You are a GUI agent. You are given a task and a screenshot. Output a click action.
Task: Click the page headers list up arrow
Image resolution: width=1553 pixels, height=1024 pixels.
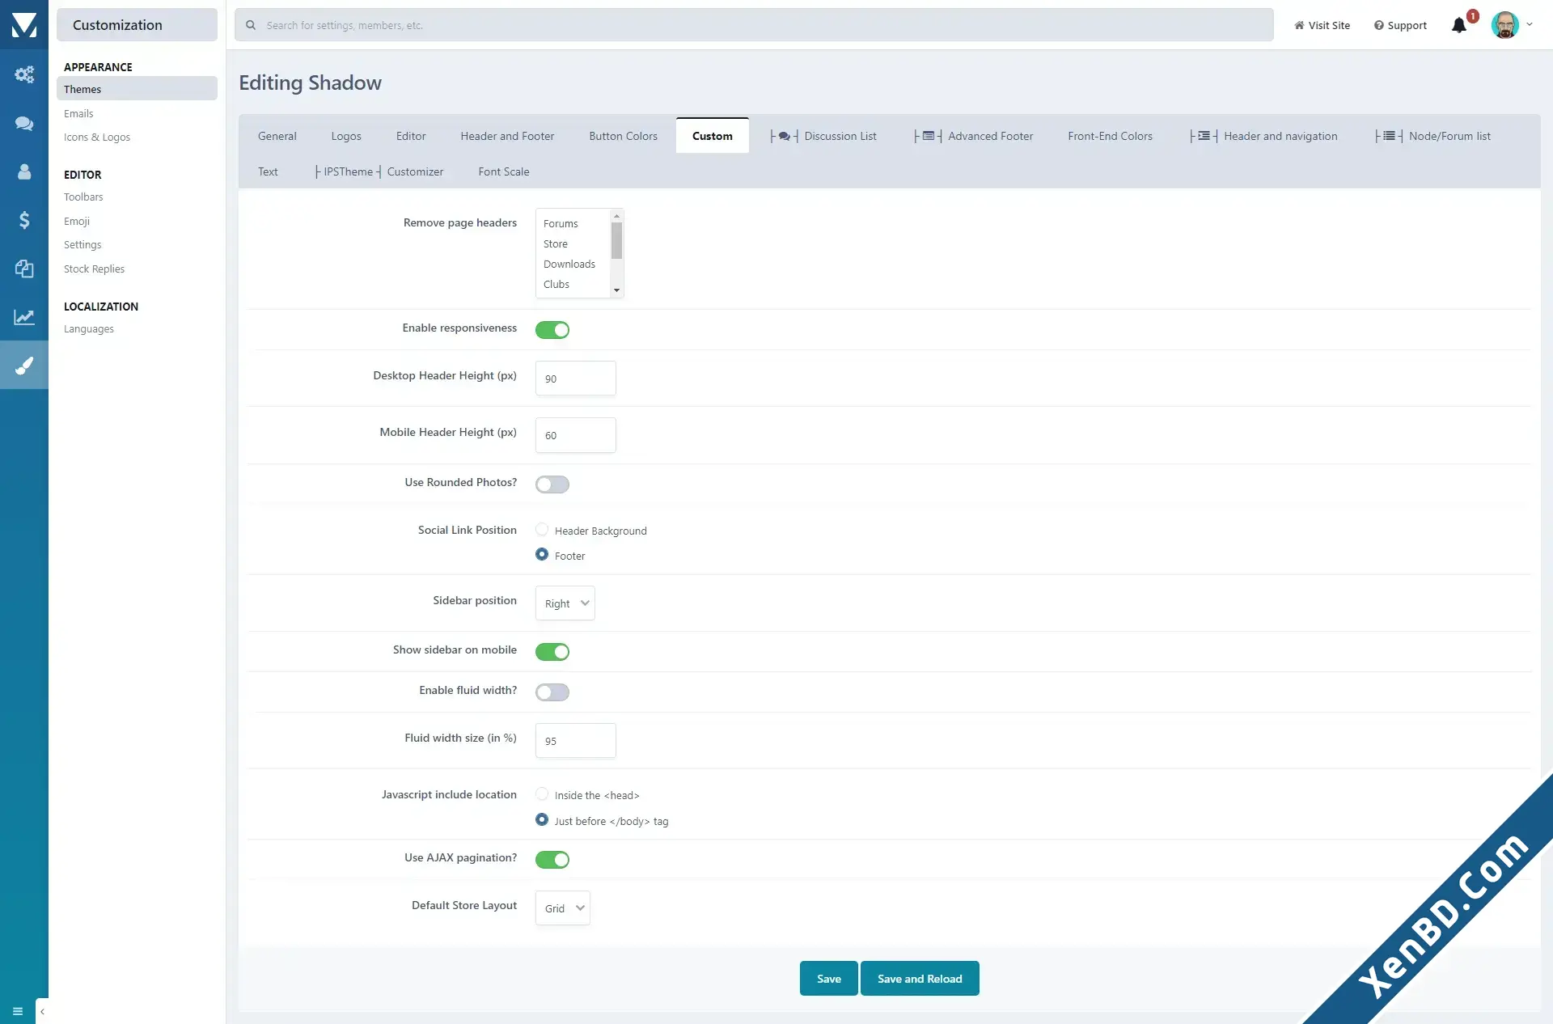pyautogui.click(x=616, y=216)
